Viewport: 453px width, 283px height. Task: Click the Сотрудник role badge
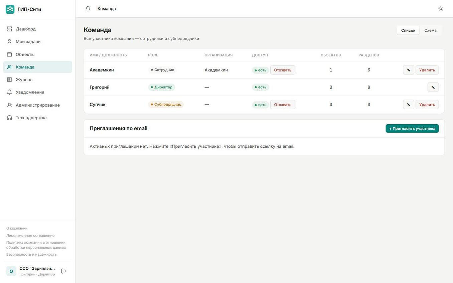pyautogui.click(x=162, y=70)
